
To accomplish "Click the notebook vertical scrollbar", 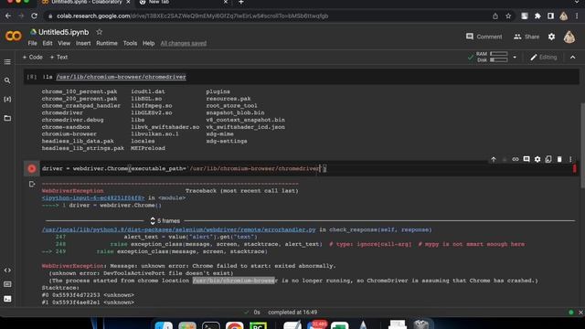I will tap(582, 145).
